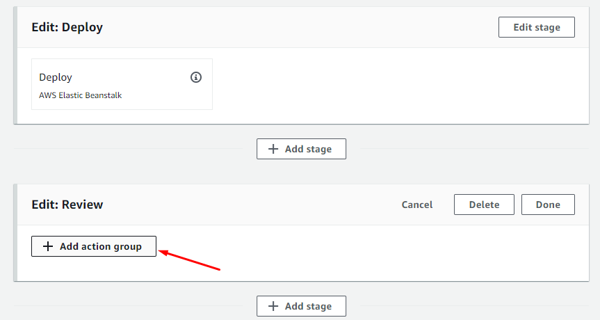Image resolution: width=600 pixels, height=320 pixels.
Task: Click the AWS Elastic Beanstalk provider text
Action: [x=81, y=95]
